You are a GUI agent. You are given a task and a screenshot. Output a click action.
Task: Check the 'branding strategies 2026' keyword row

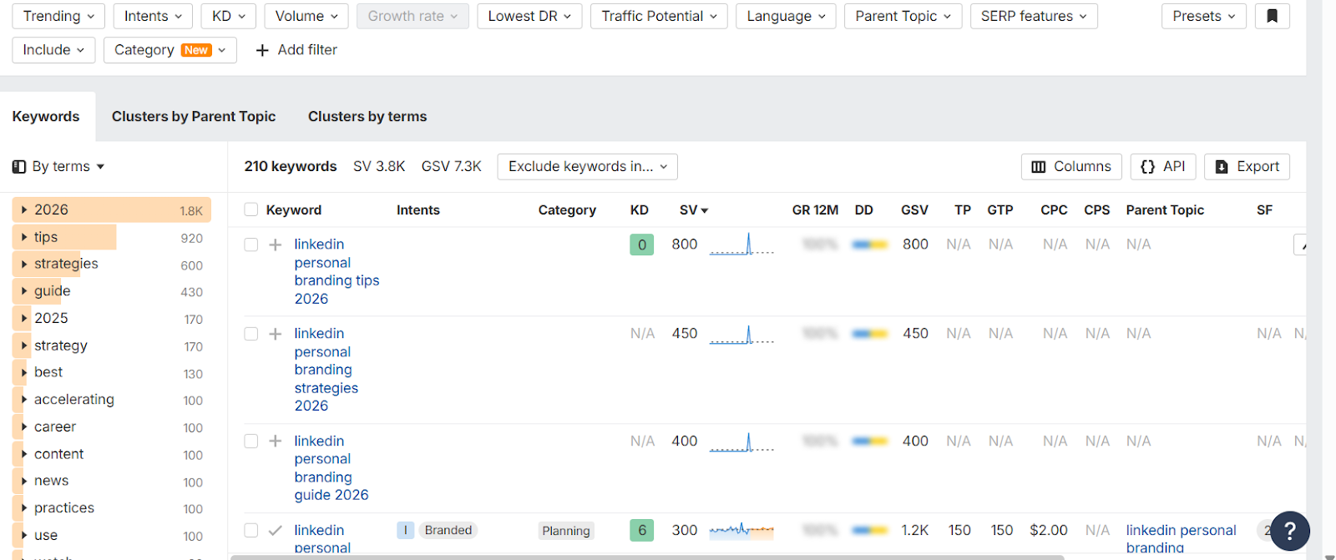point(250,334)
